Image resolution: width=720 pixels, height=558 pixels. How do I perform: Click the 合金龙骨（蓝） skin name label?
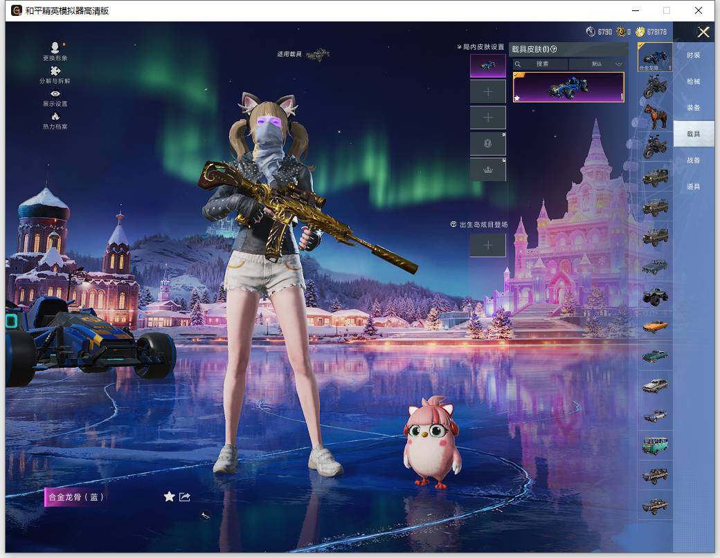click(75, 497)
